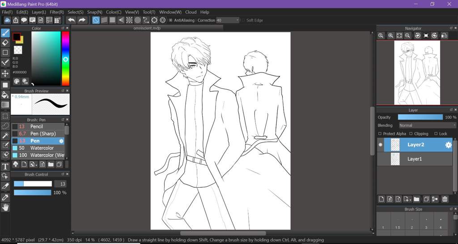Select Layer1 in the layer list
Screen dimensions: 458x244
[x=415, y=159]
